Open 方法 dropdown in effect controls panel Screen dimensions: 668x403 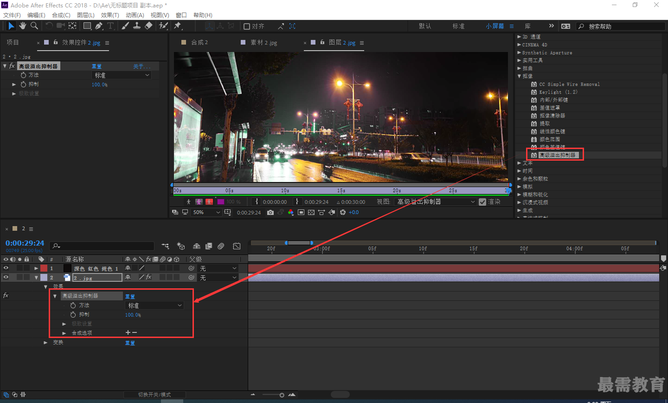[x=122, y=75]
